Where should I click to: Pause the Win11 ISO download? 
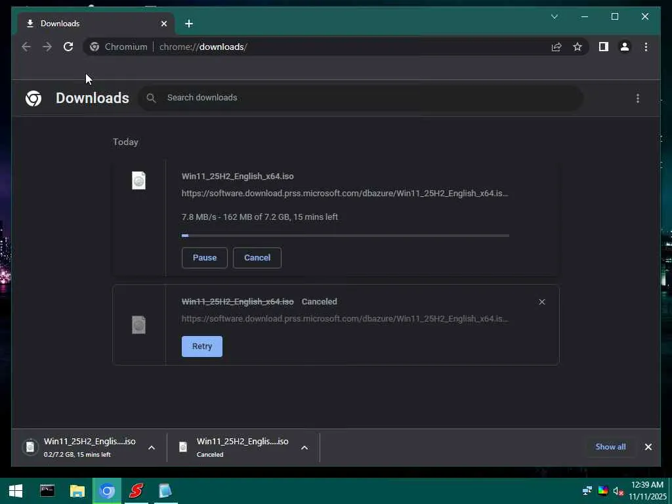(205, 257)
